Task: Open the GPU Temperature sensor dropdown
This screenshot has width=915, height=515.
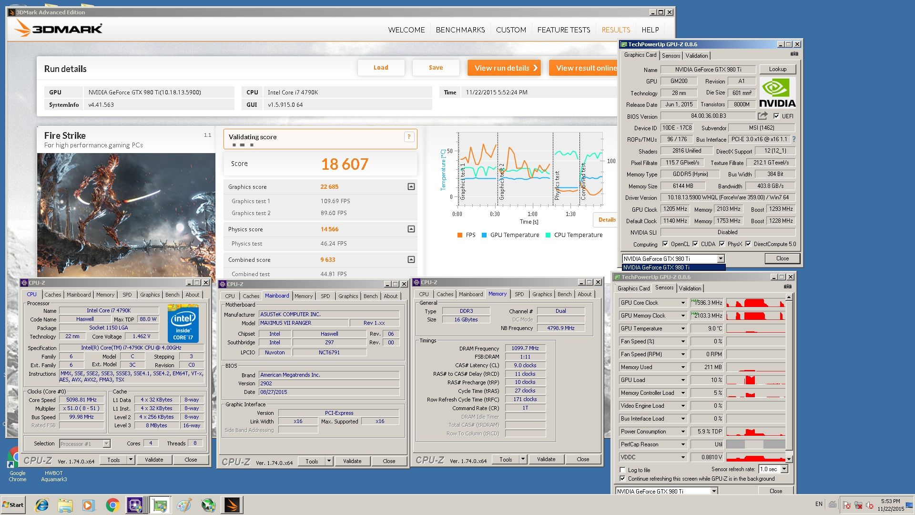Action: tap(683, 329)
